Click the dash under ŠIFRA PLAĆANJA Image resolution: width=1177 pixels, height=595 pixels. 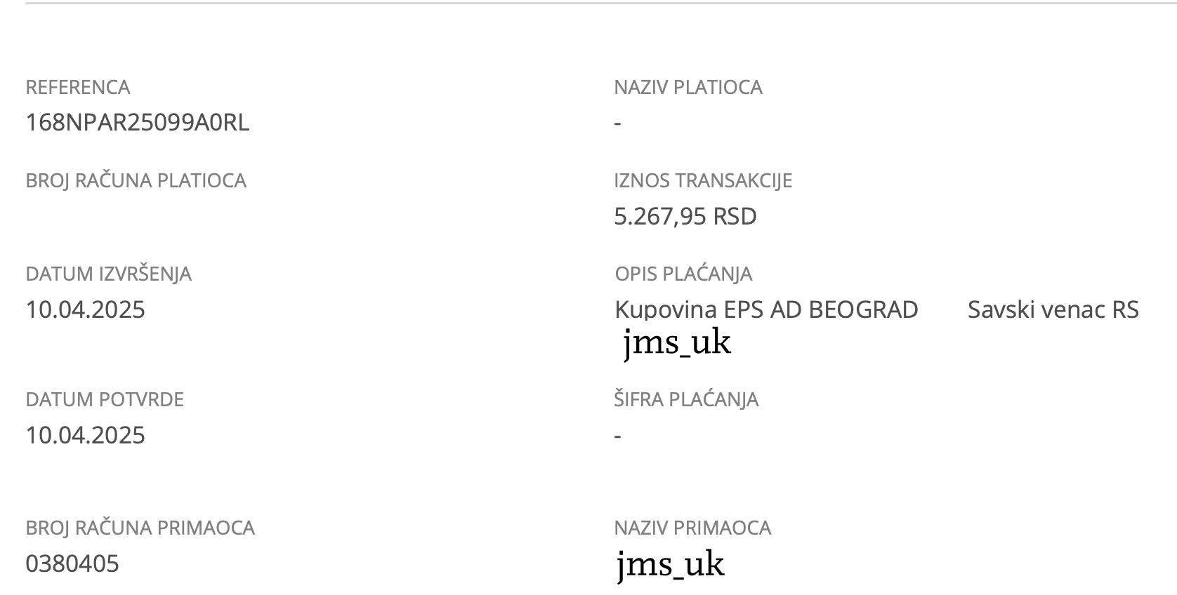(618, 436)
